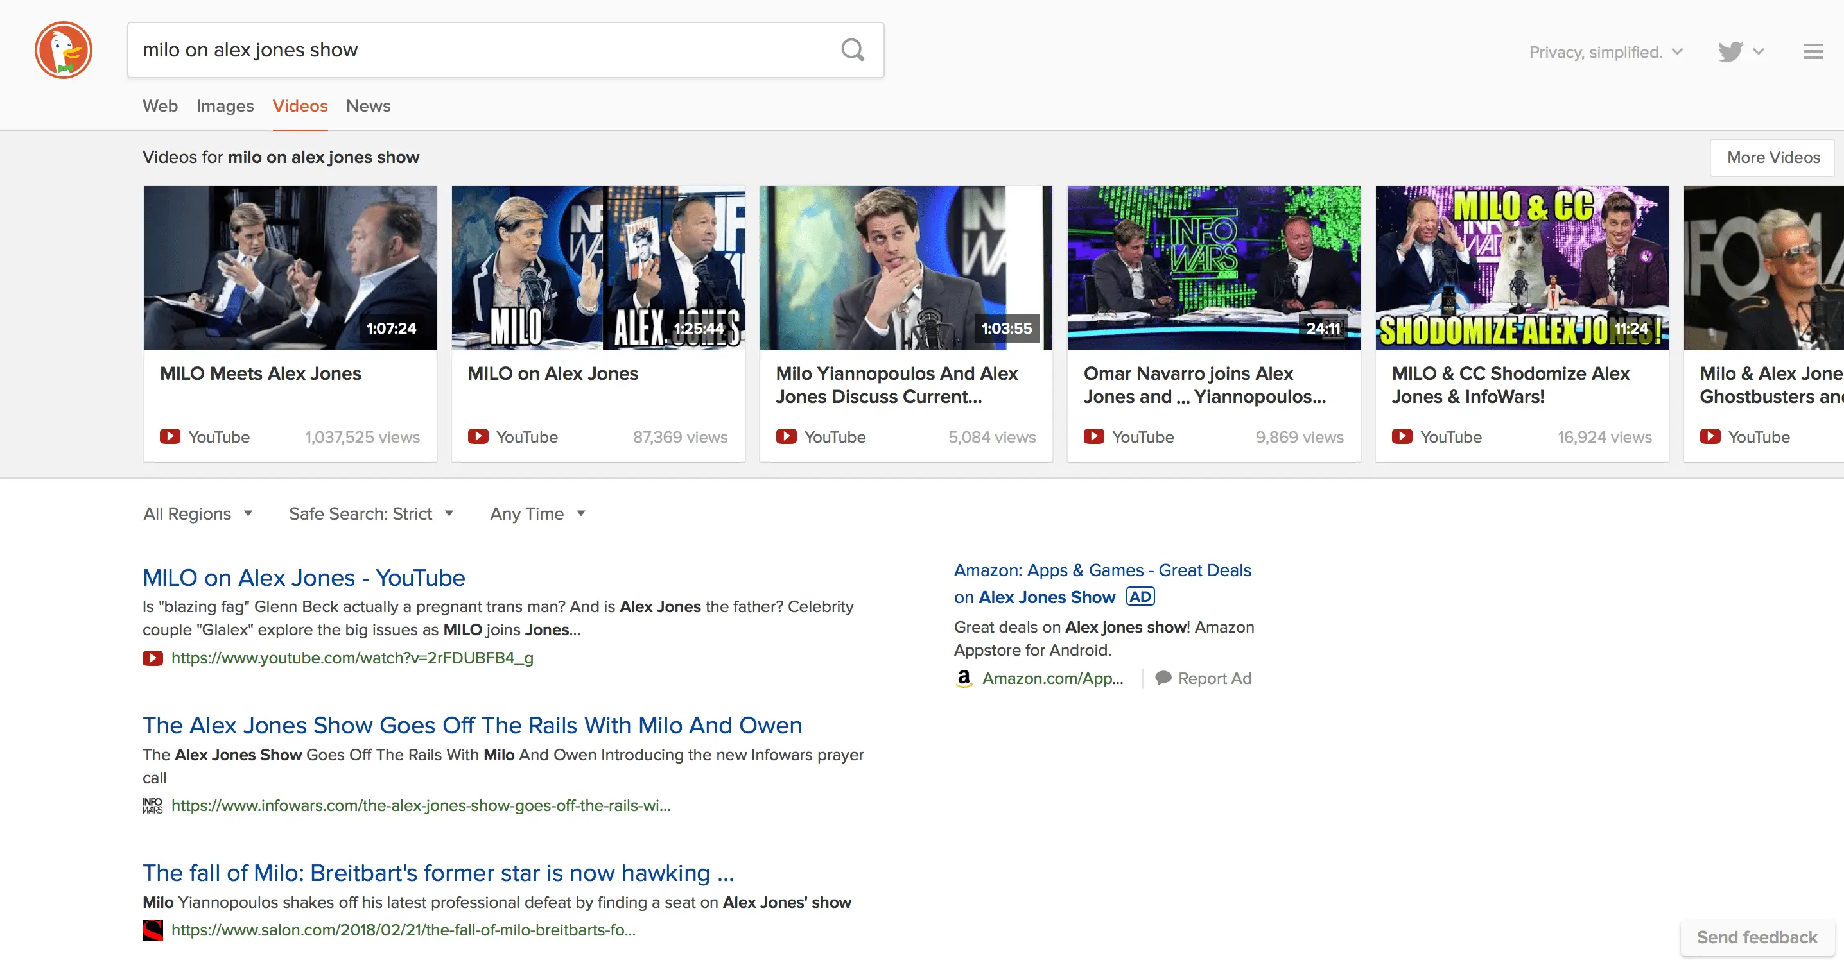Screen dimensions: 1844x965
Task: Click the Report Ad speech bubble icon
Action: [x=1163, y=678]
